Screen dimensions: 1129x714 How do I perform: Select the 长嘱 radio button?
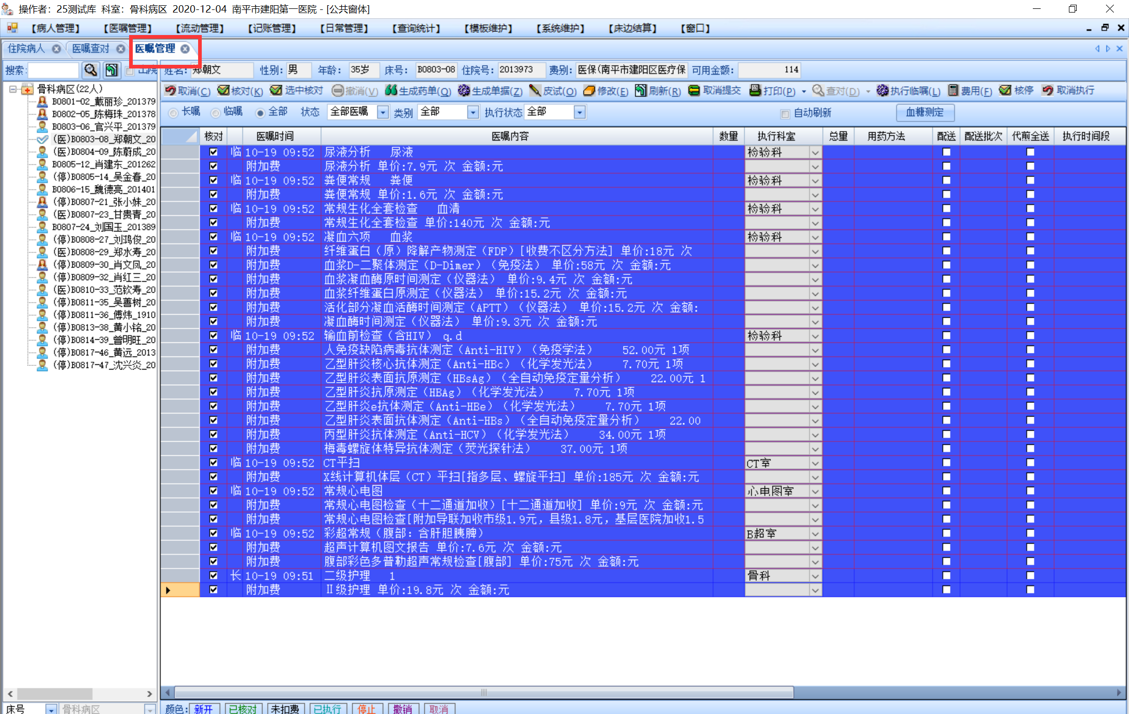(x=174, y=112)
